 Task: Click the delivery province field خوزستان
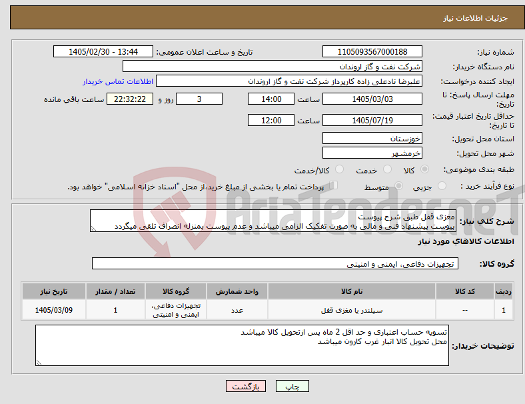coord(372,138)
